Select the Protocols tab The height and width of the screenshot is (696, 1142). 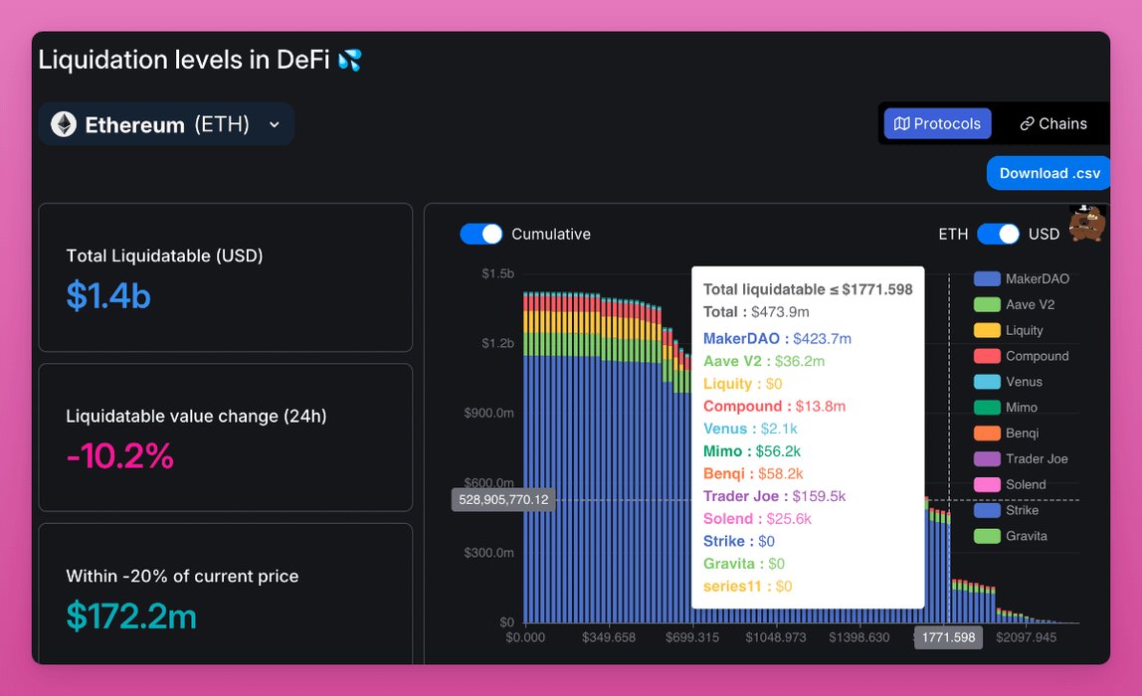937,124
